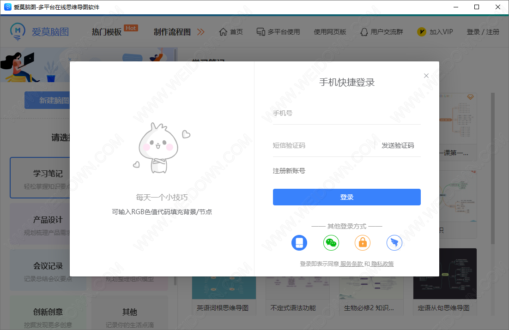The image size is (509, 330).
Task: Minimize the 爱莫脑图 window
Action: pyautogui.click(x=456, y=7)
